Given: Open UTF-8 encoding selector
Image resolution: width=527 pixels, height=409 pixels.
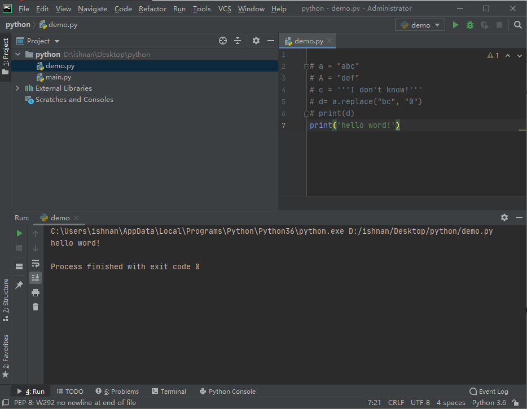Looking at the screenshot, I should tap(420, 402).
